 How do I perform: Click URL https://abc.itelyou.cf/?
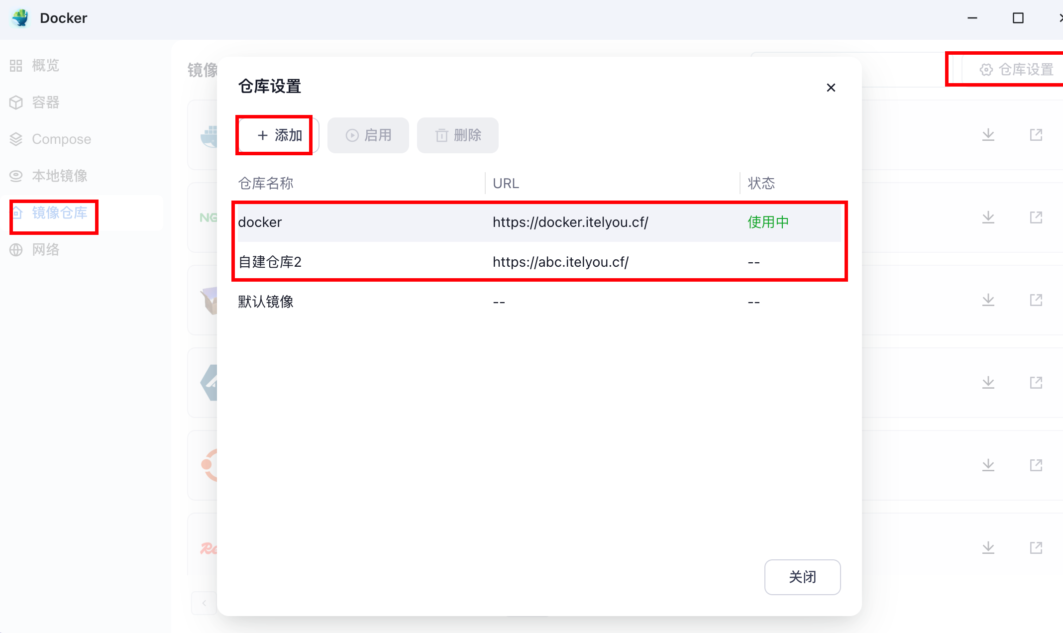coord(561,262)
